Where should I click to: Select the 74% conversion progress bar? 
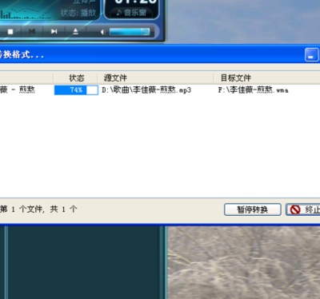pos(76,90)
